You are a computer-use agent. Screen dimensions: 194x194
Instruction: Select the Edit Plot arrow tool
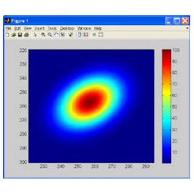coord(36,35)
